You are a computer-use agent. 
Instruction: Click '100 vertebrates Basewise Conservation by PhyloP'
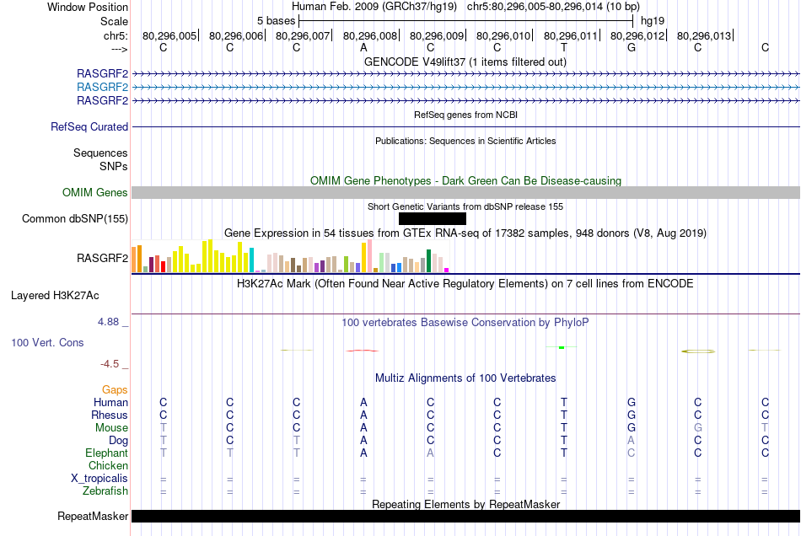pos(465,323)
